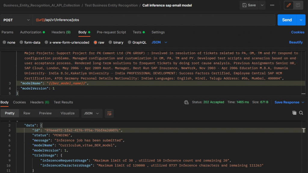Click the modelName line in request editor

(x=161, y=83)
